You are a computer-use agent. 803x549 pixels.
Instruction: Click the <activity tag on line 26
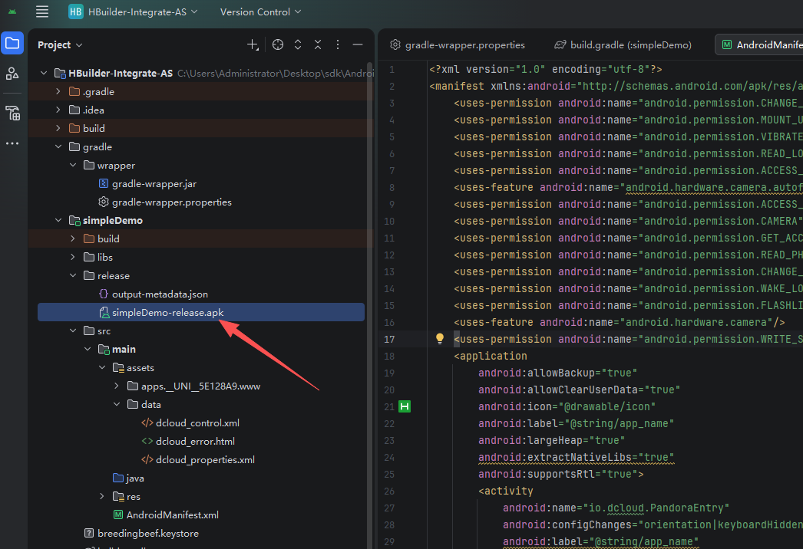pos(506,491)
